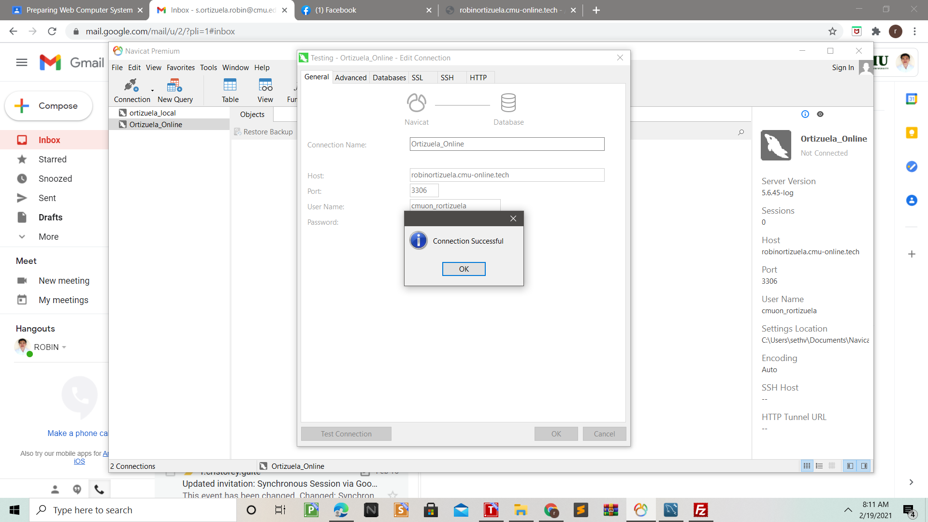This screenshot has width=928, height=522.
Task: Expand the Connection dropdown arrow
Action: coord(152,90)
